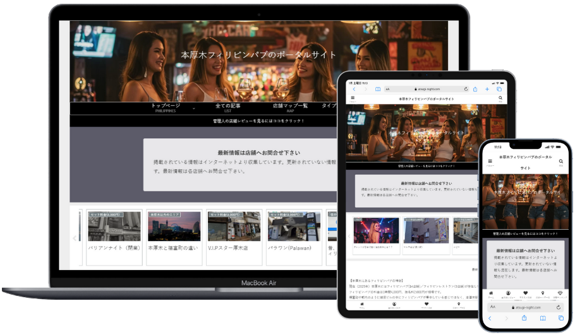Add a new tab in tablet Safari

488,90
